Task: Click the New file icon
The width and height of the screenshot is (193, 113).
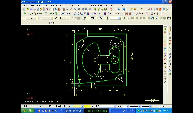Action: [x=24, y=9]
